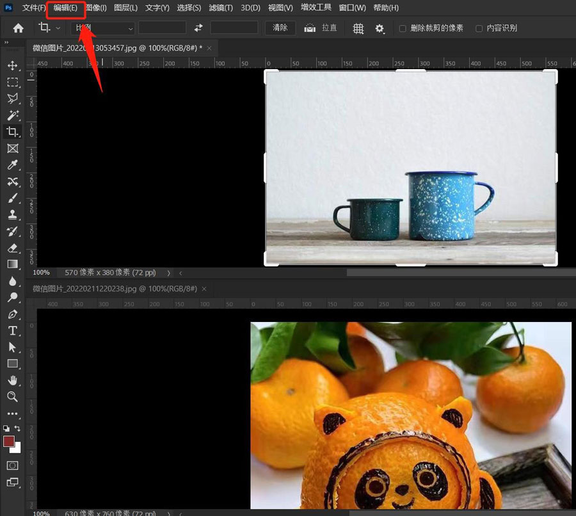Open the 文字(Y) menu
Image resolution: width=576 pixels, height=516 pixels.
click(157, 8)
